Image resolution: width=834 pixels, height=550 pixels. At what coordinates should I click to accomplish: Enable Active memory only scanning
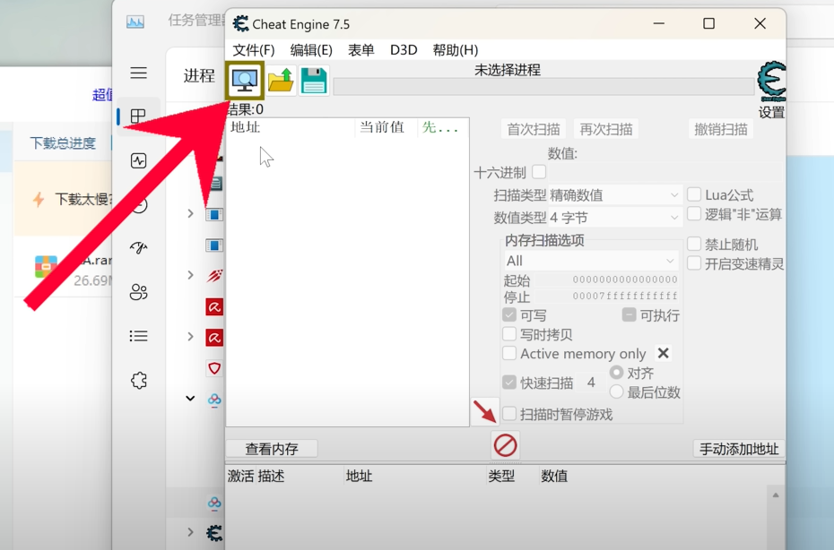pyautogui.click(x=509, y=353)
